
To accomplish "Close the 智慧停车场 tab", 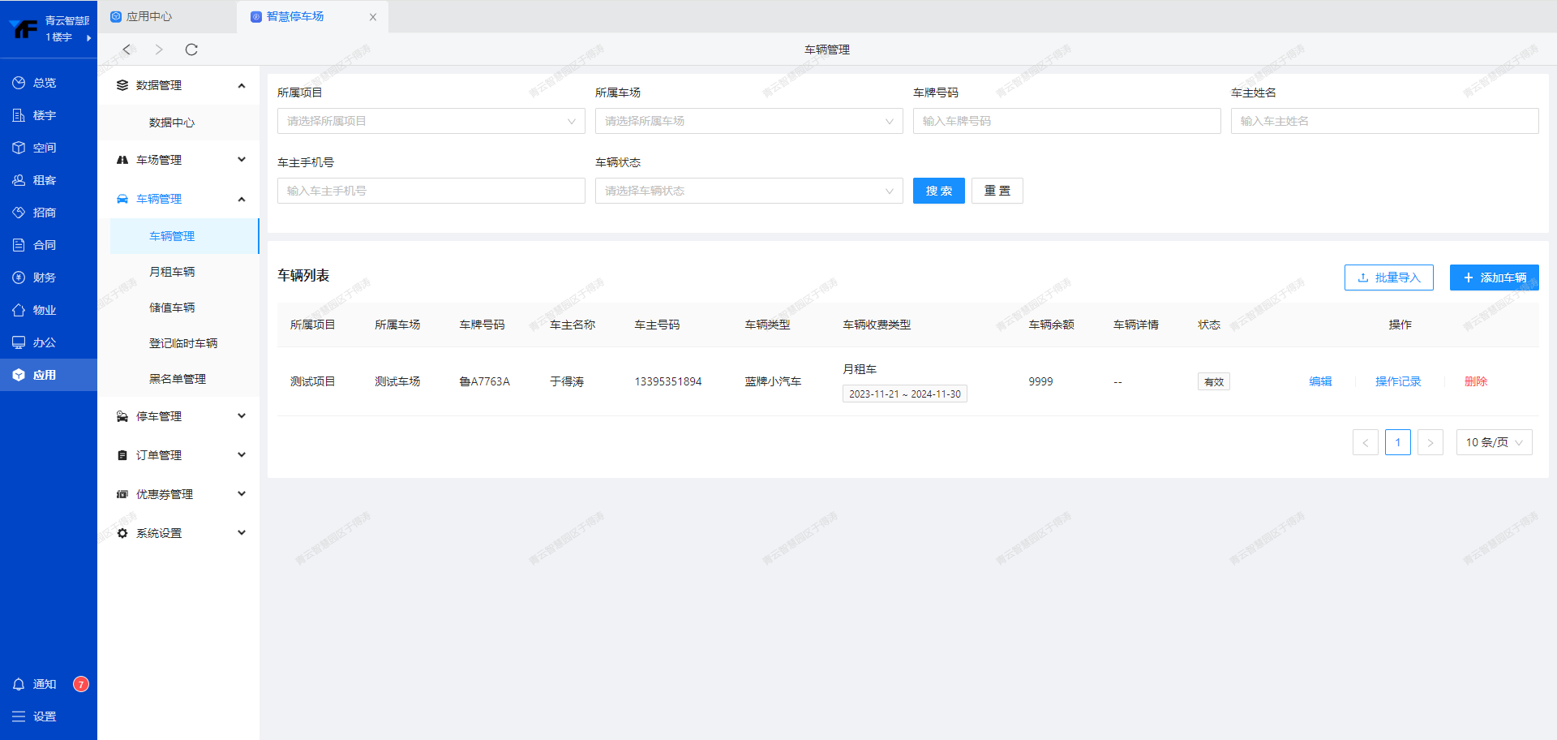I will (x=373, y=17).
